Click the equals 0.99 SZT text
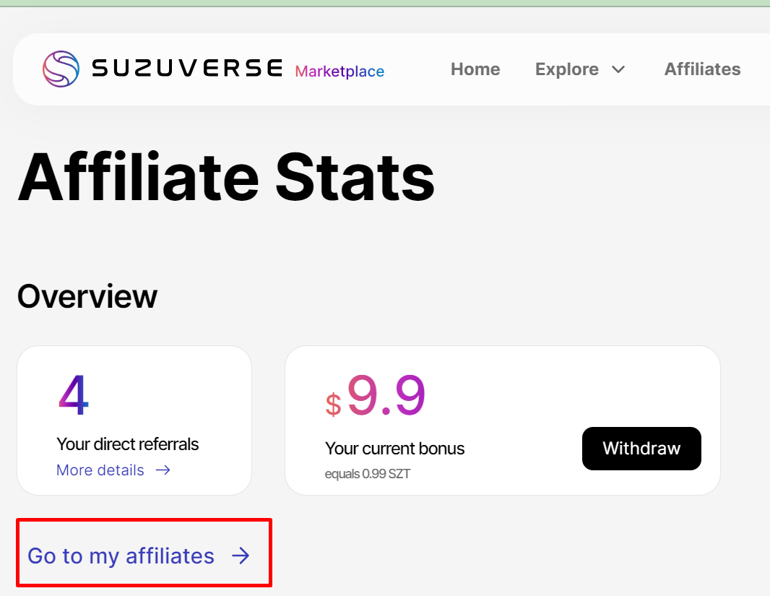Image resolution: width=770 pixels, height=596 pixels. tap(368, 475)
